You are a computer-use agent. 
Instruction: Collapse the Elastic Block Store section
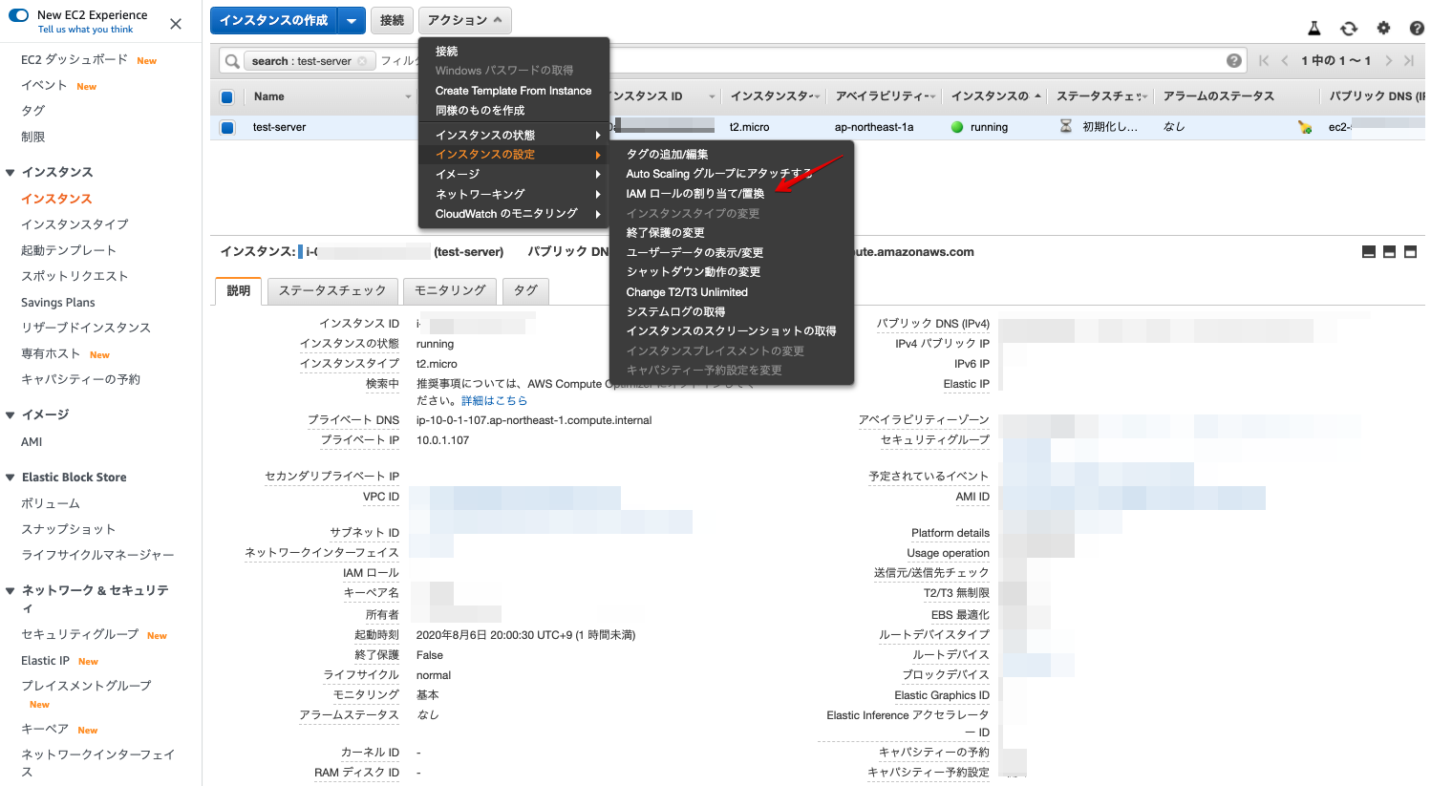pyautogui.click(x=10, y=477)
